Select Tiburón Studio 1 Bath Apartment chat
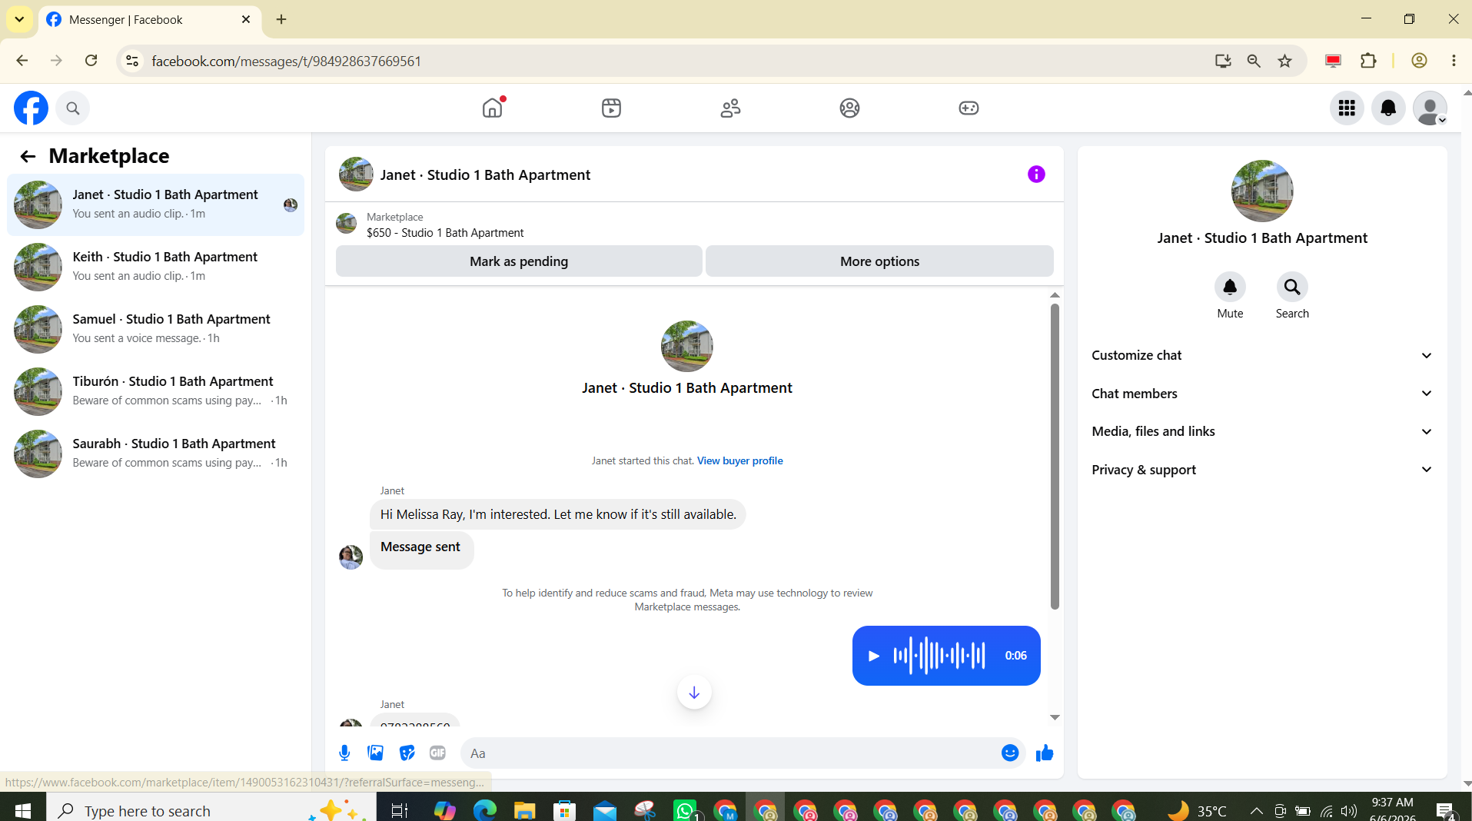1472x821 pixels. 156,391
